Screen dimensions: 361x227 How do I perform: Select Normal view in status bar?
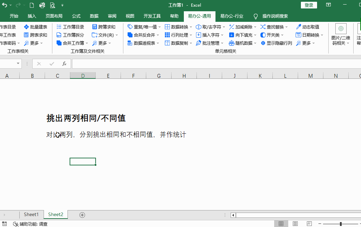(x=281, y=223)
